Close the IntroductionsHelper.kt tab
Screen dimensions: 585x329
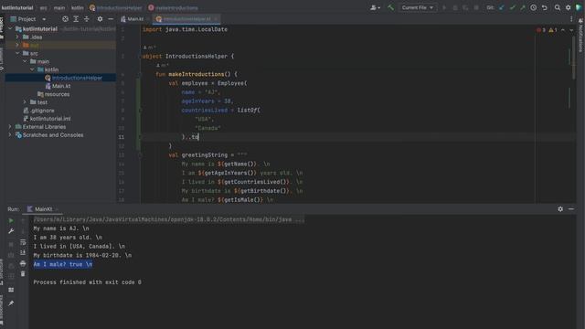coord(216,19)
